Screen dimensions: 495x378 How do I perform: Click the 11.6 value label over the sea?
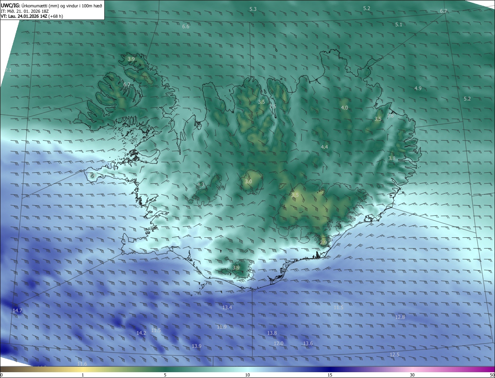82,364
